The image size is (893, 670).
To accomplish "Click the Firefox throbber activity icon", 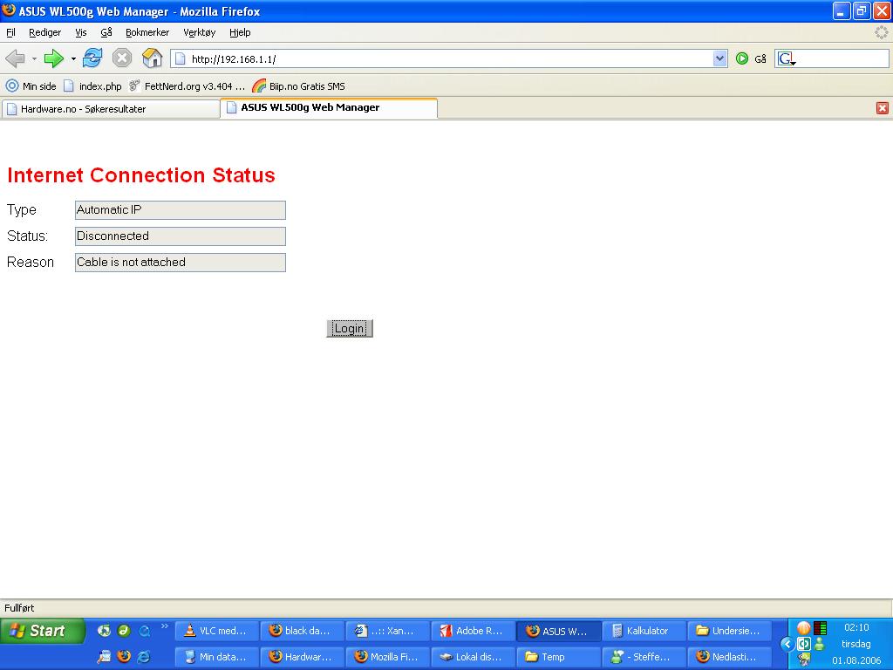I will [x=882, y=32].
